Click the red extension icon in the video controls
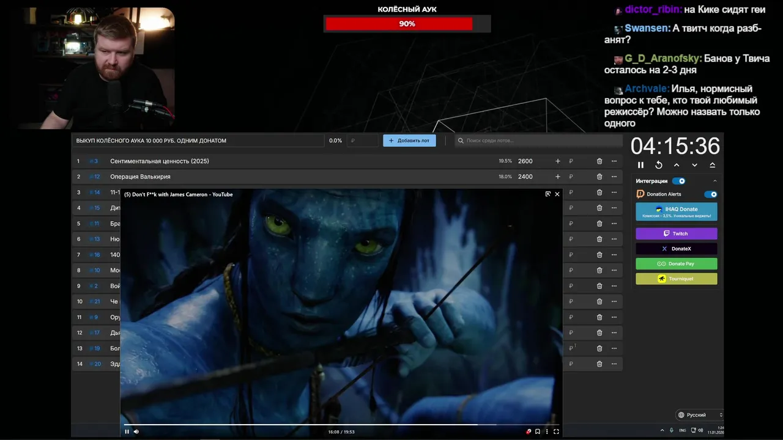Screen dimensions: 783x440 pyautogui.click(x=529, y=431)
